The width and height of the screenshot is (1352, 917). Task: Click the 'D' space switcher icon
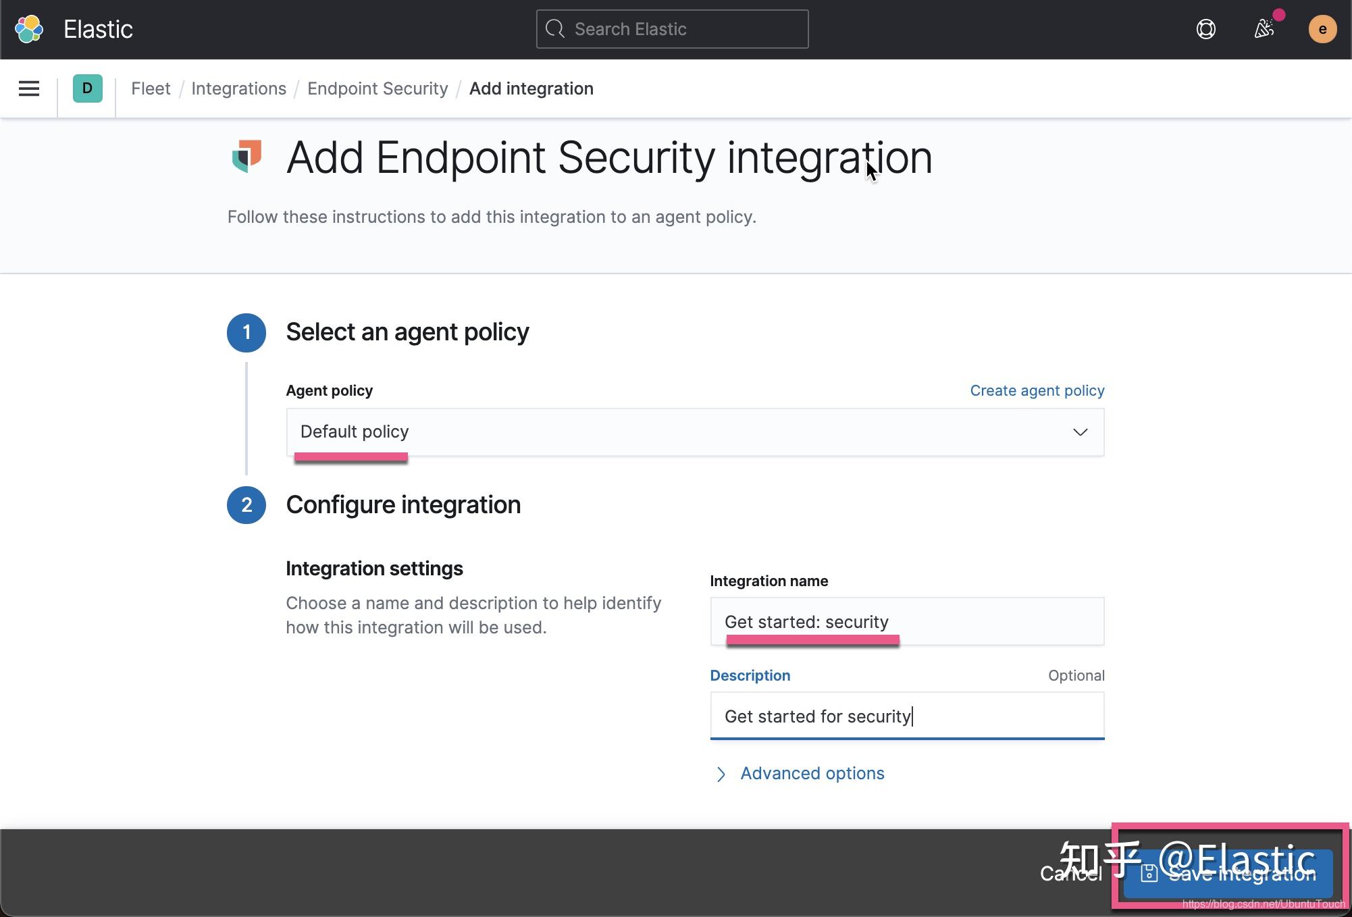click(x=86, y=88)
